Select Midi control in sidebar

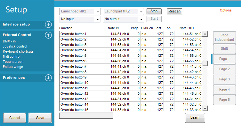[x=12, y=57]
